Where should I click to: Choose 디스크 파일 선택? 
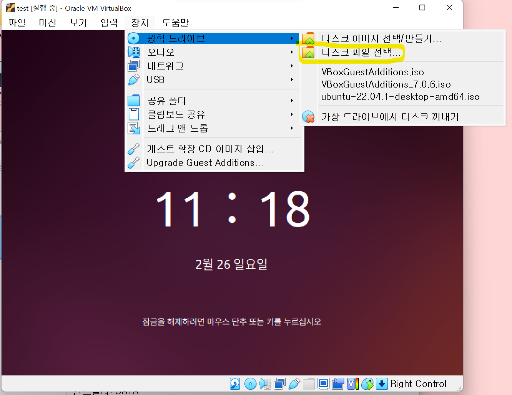point(402,52)
